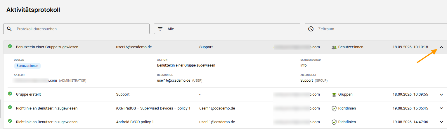Click the Gruppen category label

(345, 94)
